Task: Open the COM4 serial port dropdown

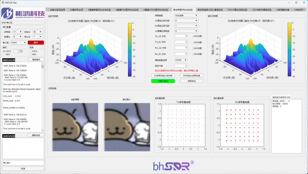Action: tap(18, 43)
